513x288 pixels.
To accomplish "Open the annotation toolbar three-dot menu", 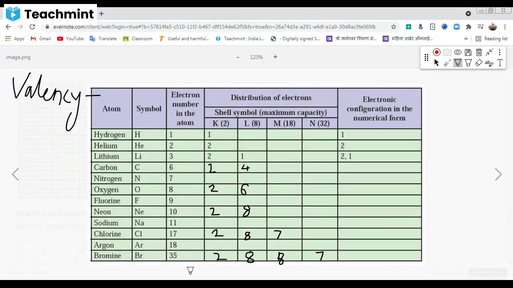I will (499, 52).
